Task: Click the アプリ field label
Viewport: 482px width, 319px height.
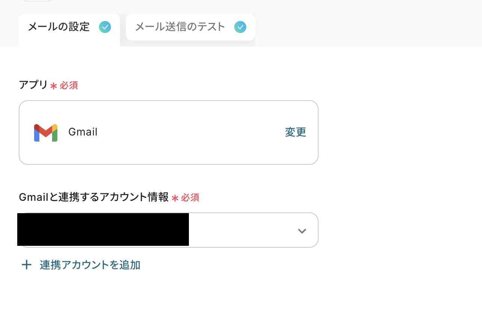Action: [x=33, y=85]
